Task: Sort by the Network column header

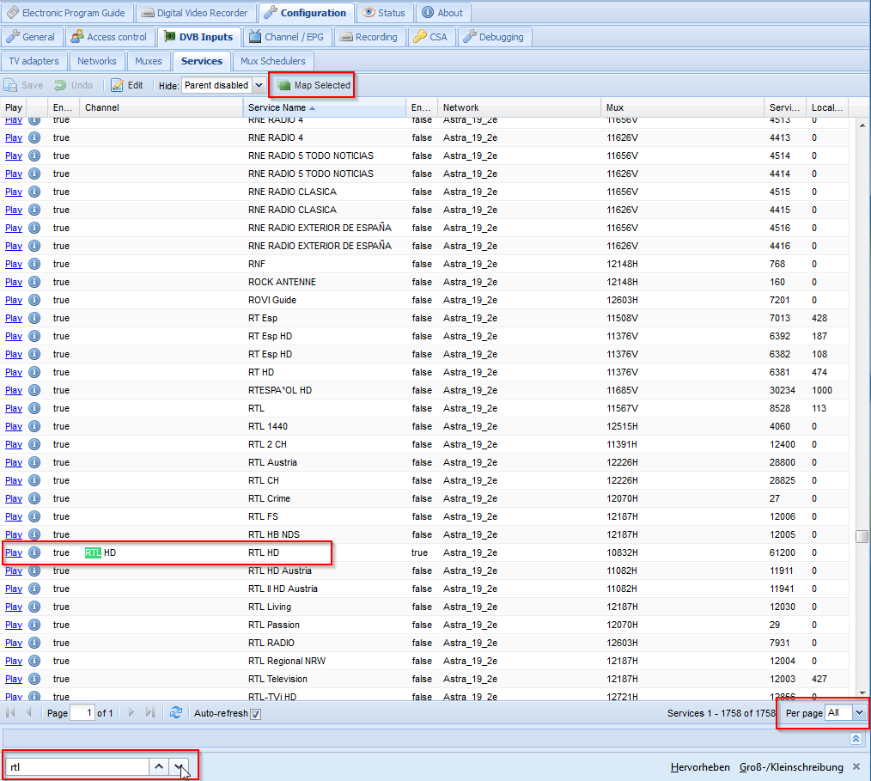Action: point(518,107)
